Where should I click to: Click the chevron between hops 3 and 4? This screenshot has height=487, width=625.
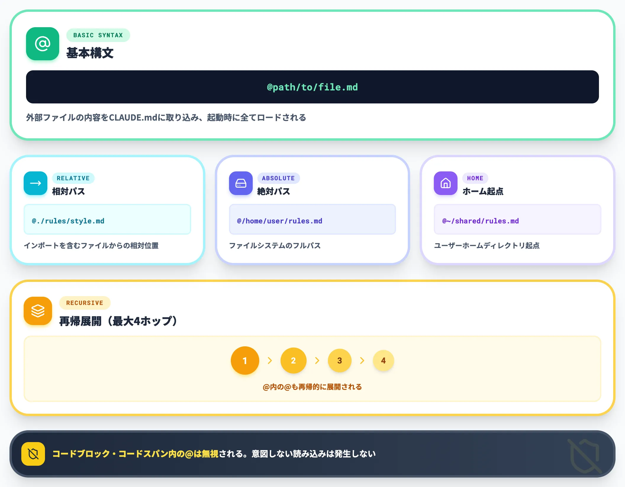click(x=362, y=361)
